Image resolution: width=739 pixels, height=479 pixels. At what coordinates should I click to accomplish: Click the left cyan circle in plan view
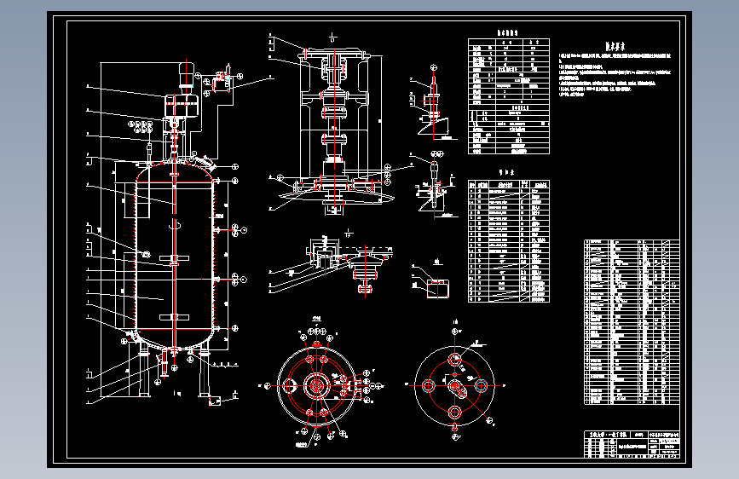tap(429, 386)
